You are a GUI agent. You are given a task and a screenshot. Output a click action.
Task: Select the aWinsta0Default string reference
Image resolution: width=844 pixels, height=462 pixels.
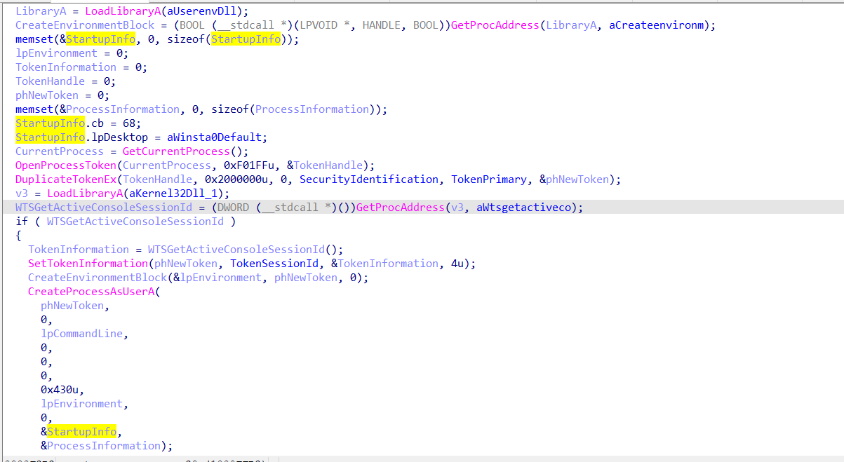point(217,137)
